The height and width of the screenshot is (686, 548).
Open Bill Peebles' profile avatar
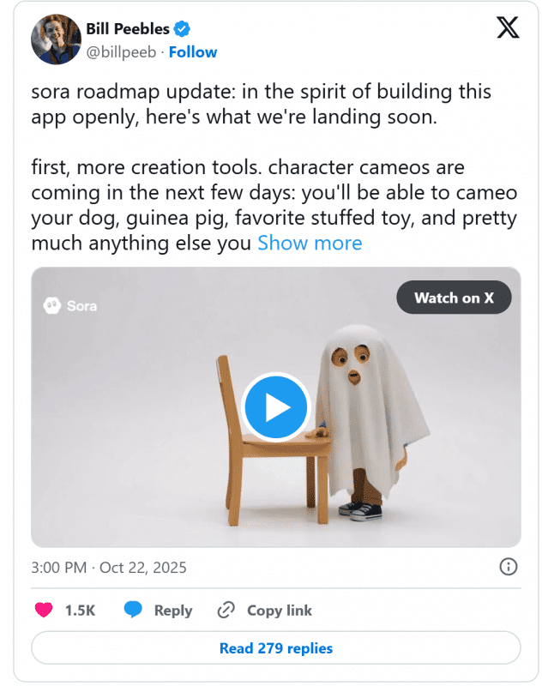tap(56, 39)
